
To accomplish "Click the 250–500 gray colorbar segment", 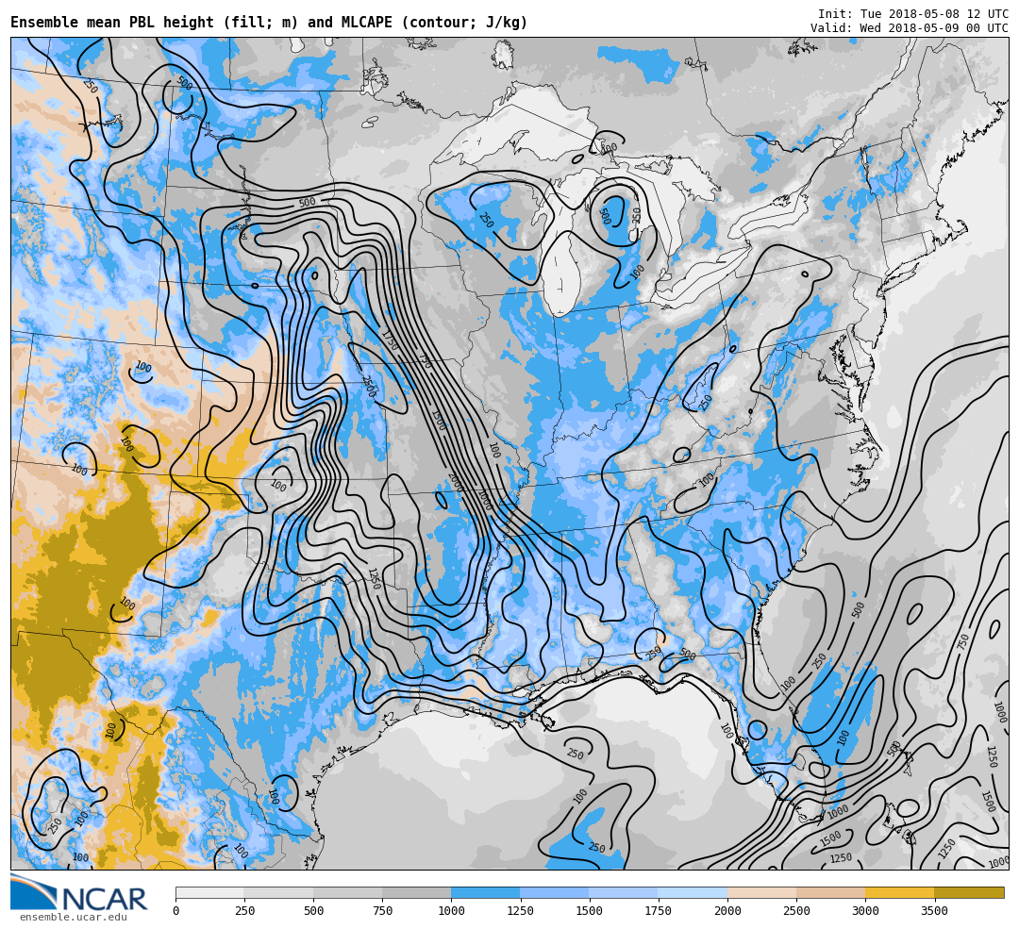I will pos(278,893).
